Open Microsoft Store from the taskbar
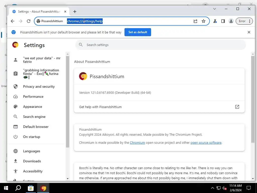Viewport: 257px width, 193px height. coord(31,188)
